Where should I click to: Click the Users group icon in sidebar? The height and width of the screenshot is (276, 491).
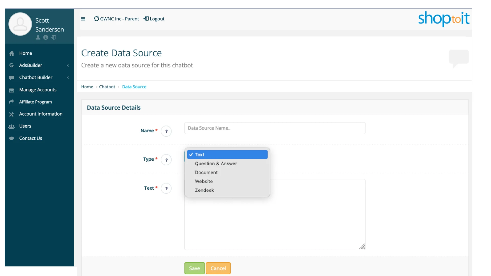(12, 126)
